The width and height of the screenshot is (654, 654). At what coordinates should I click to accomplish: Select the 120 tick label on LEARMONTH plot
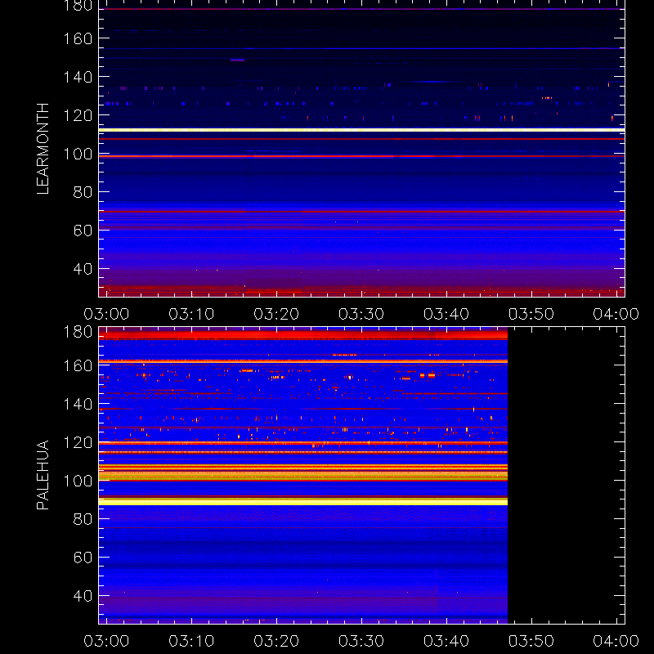click(x=78, y=115)
